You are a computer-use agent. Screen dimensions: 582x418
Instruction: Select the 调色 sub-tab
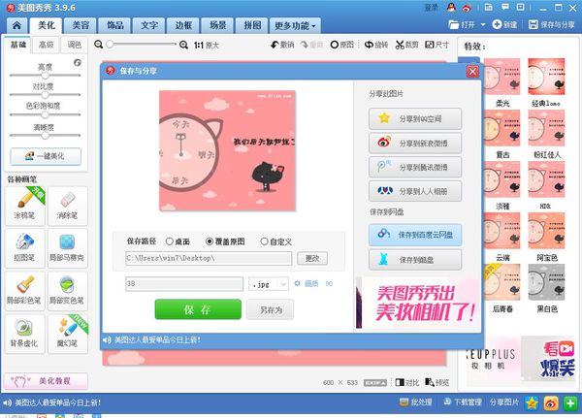[75, 45]
